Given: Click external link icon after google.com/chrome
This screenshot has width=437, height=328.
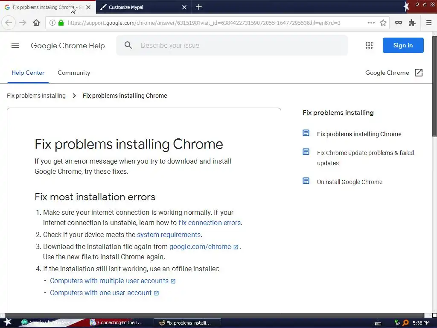Looking at the screenshot, I should pos(236,247).
